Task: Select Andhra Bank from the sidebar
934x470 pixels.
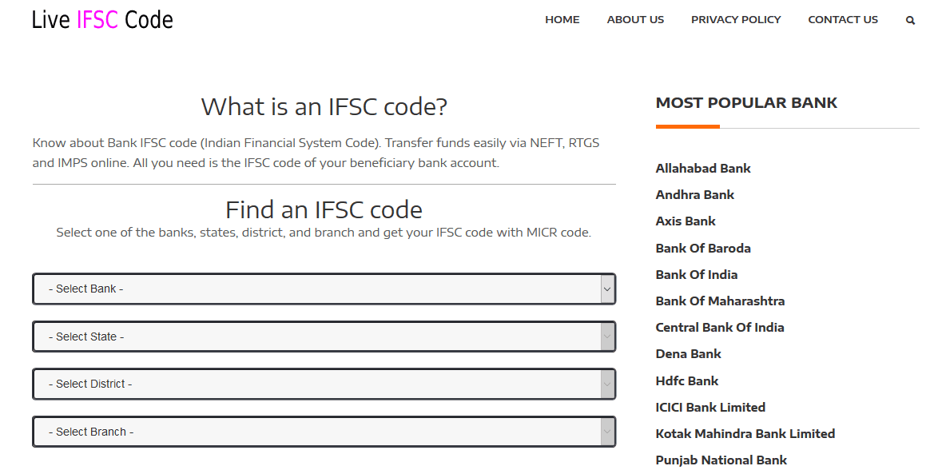Action: click(x=694, y=194)
